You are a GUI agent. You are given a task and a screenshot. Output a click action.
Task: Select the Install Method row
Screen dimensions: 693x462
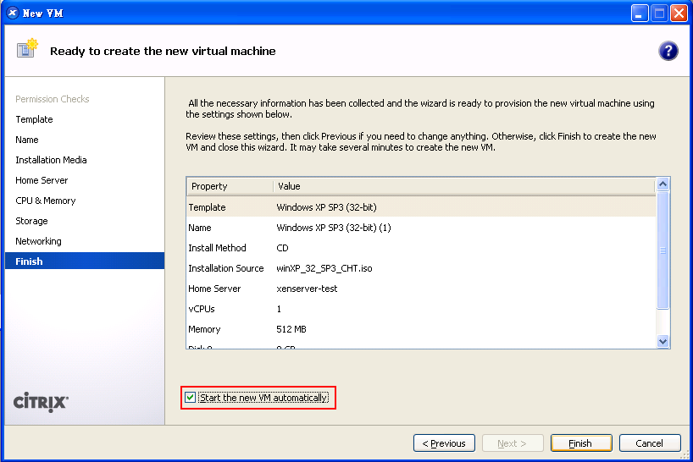421,248
